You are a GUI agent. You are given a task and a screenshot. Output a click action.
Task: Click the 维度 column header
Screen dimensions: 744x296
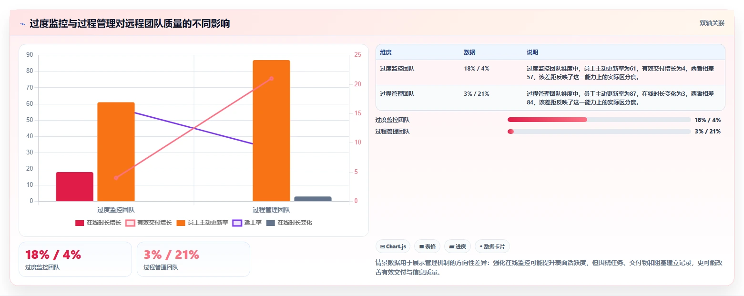(x=386, y=52)
